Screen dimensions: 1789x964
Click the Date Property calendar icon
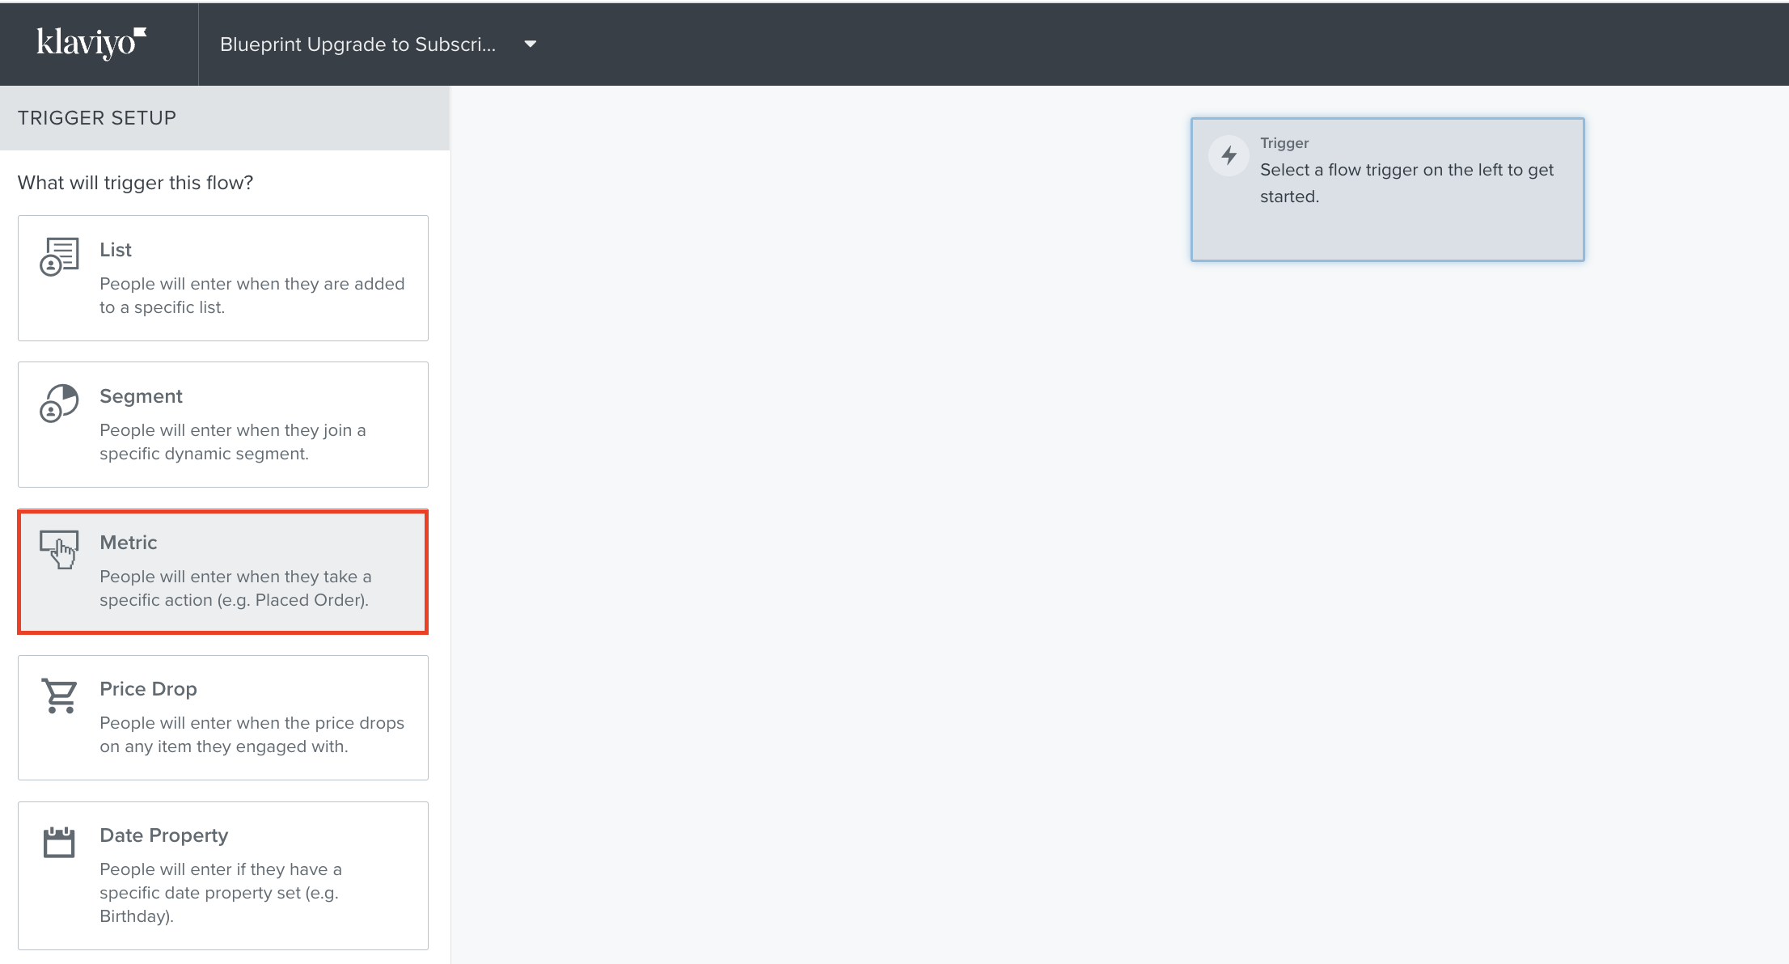pyautogui.click(x=59, y=842)
